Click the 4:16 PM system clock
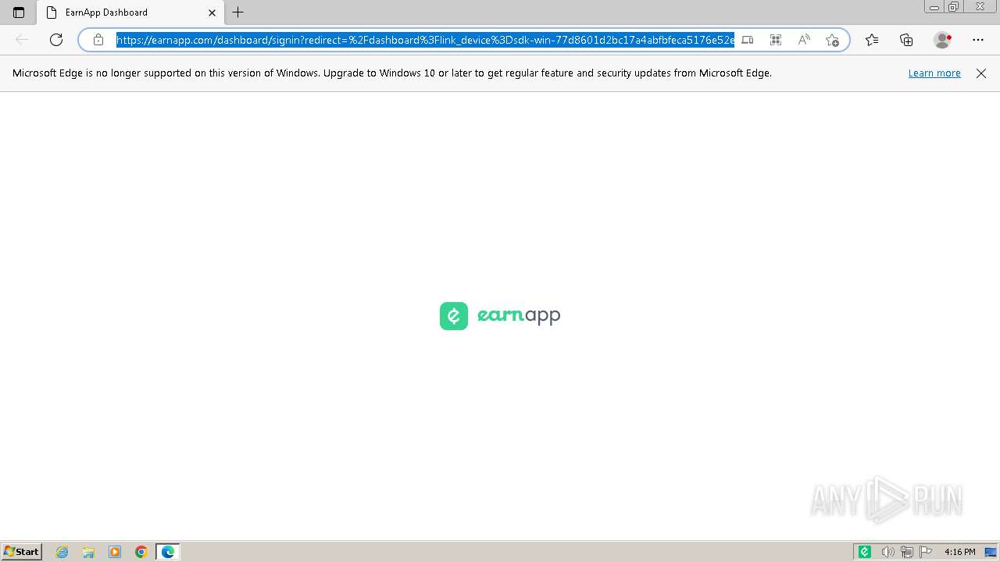 click(x=959, y=552)
